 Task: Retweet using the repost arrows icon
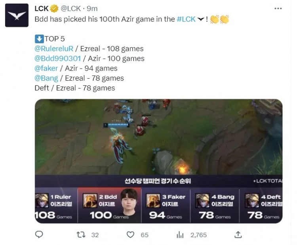pyautogui.click(x=81, y=235)
